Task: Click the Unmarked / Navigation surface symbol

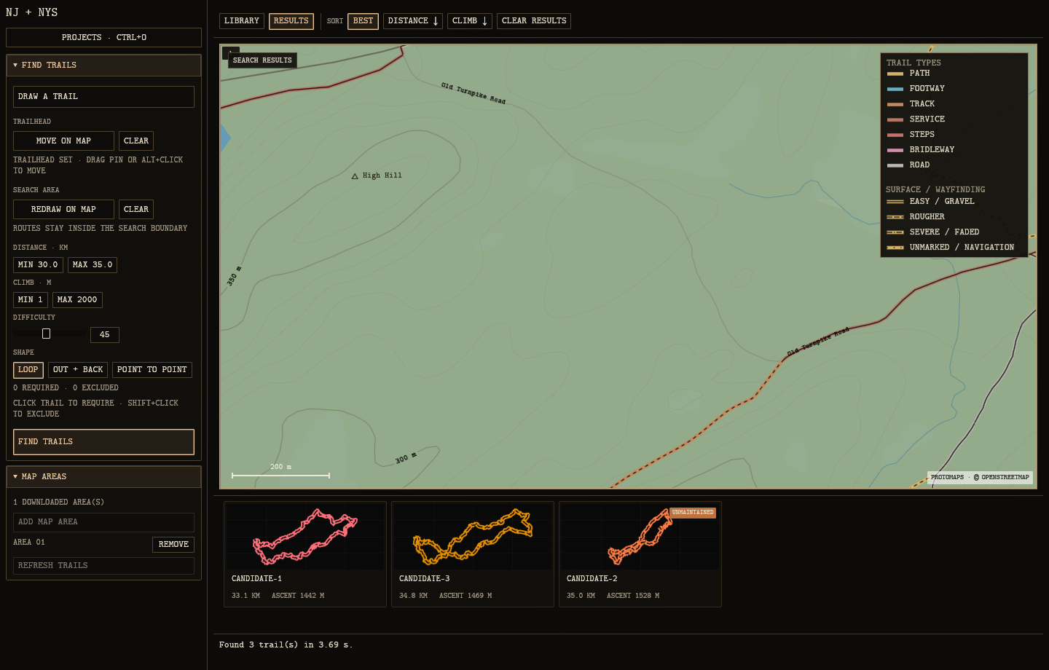Action: [x=895, y=248]
